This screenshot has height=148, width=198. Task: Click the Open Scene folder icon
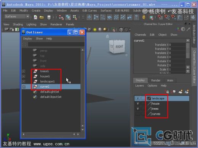(42, 17)
